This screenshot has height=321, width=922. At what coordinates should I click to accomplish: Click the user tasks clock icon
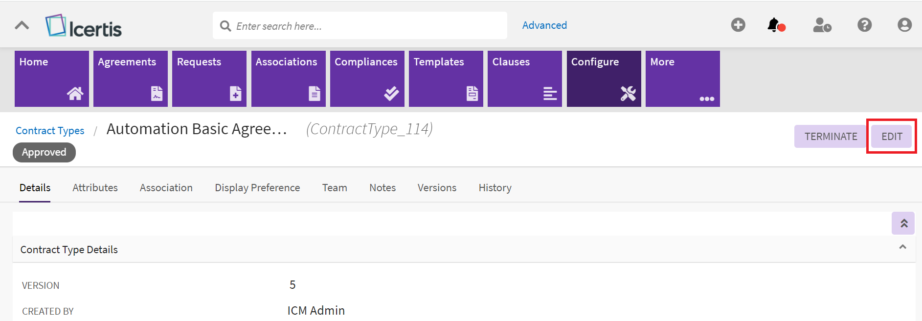822,25
